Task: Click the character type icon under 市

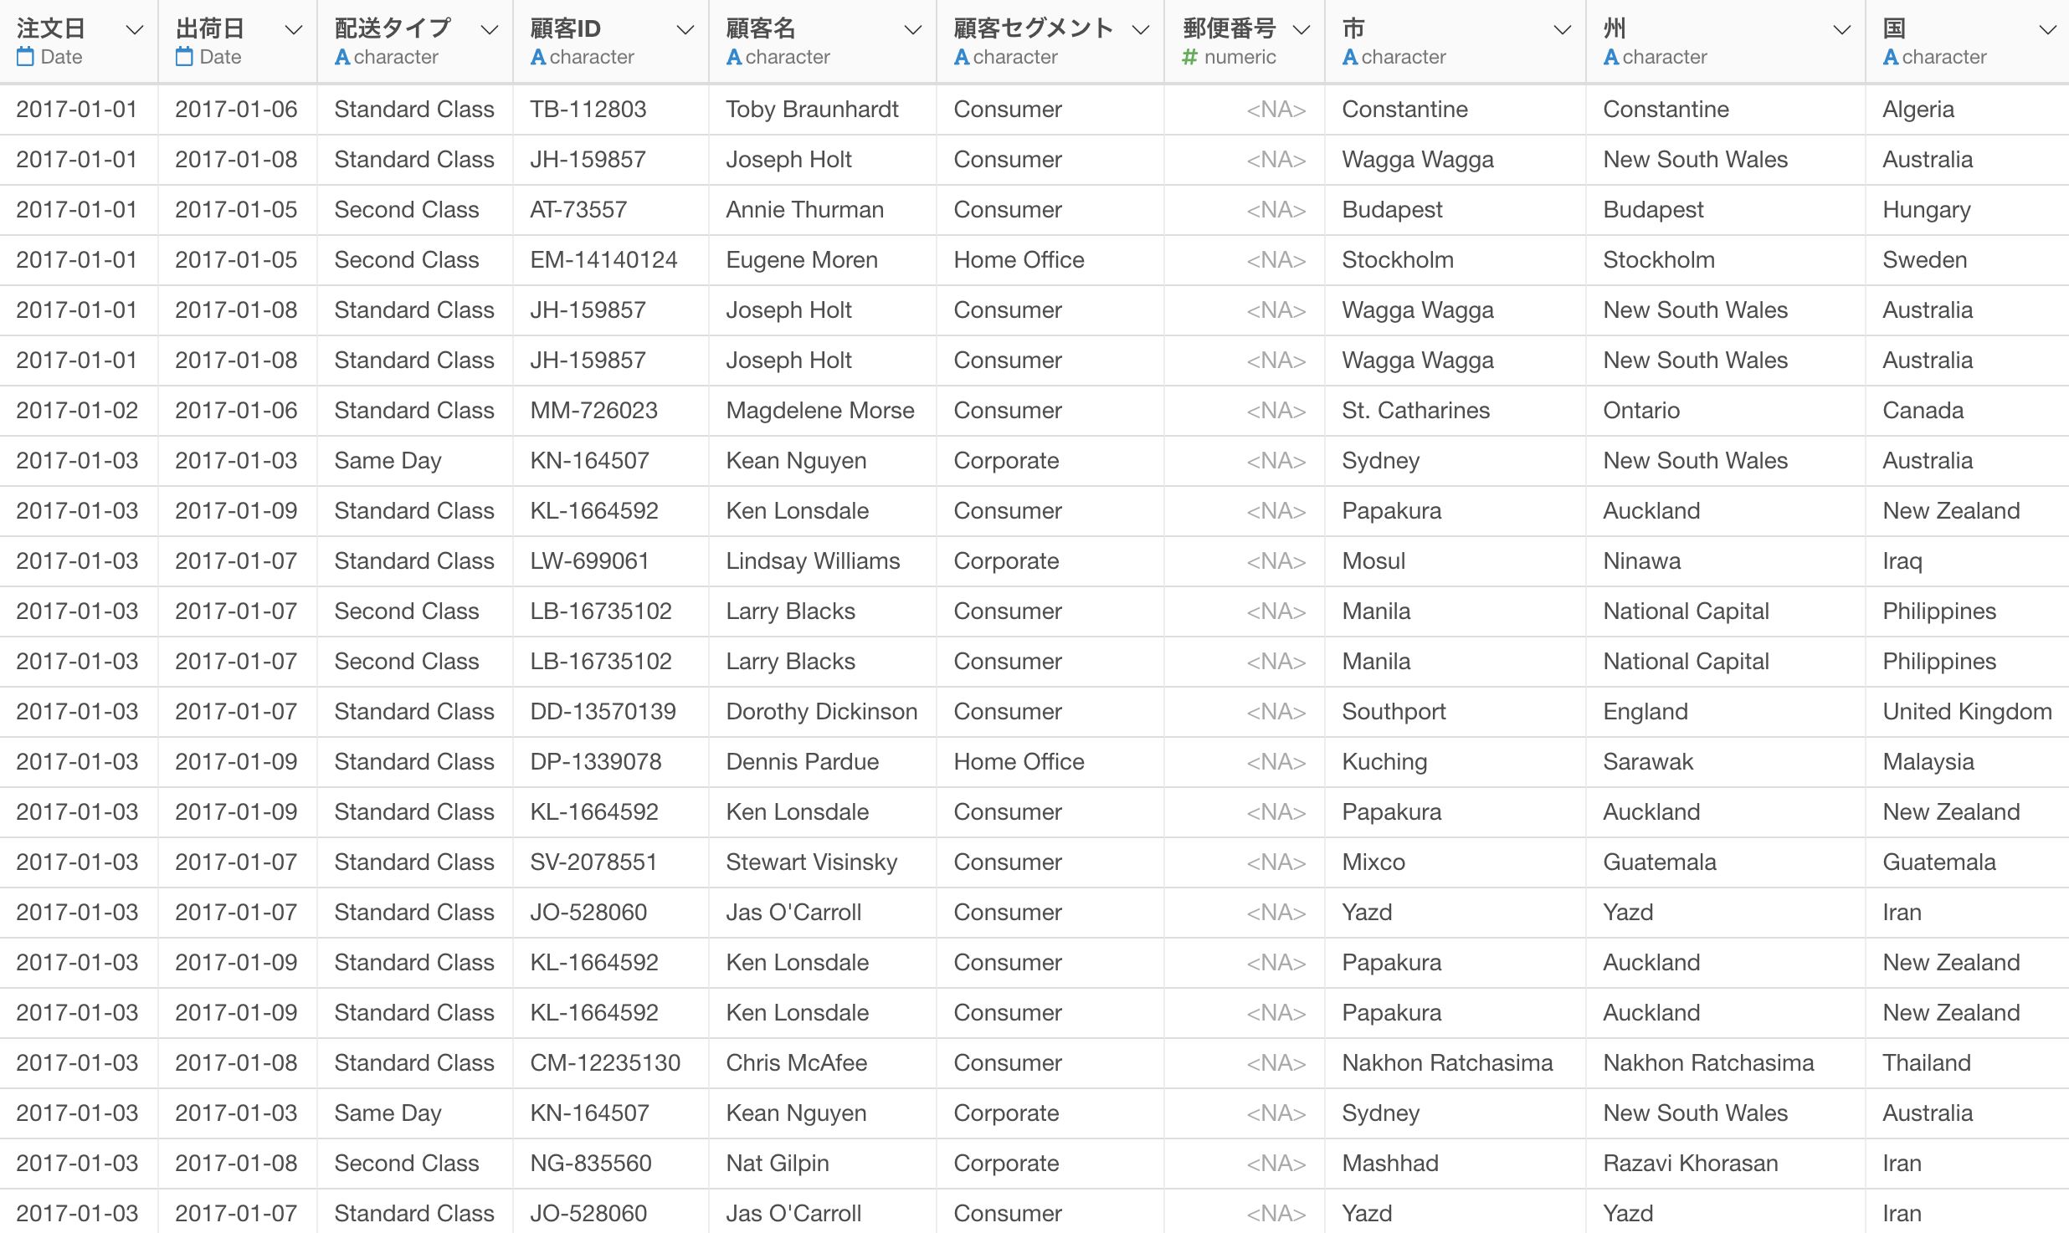Action: click(x=1350, y=58)
